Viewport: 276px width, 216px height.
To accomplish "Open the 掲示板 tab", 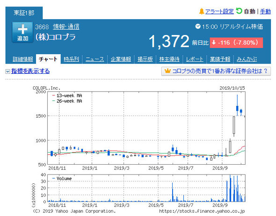I will pyautogui.click(x=145, y=59).
